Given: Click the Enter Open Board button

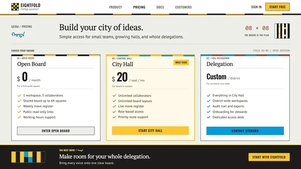Looking at the screenshot, I should [56, 131].
